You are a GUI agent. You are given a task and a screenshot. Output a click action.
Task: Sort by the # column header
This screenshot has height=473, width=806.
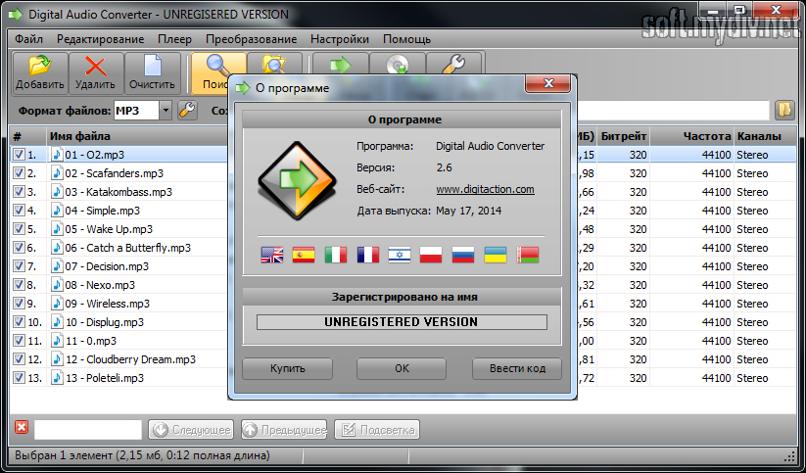click(28, 136)
